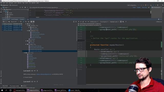The image size is (164, 92).
Task: Open the Terminal tool window button
Action: [x=24, y=86]
